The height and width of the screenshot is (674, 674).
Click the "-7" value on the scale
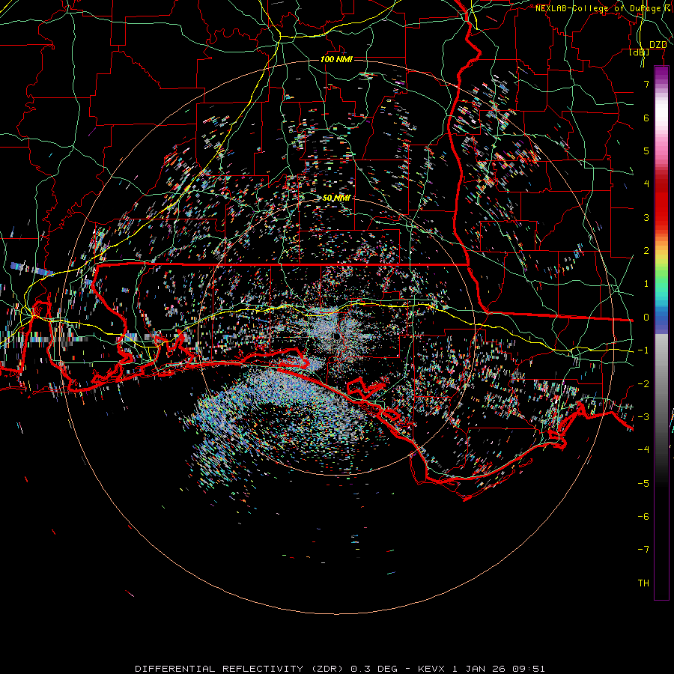coord(643,550)
